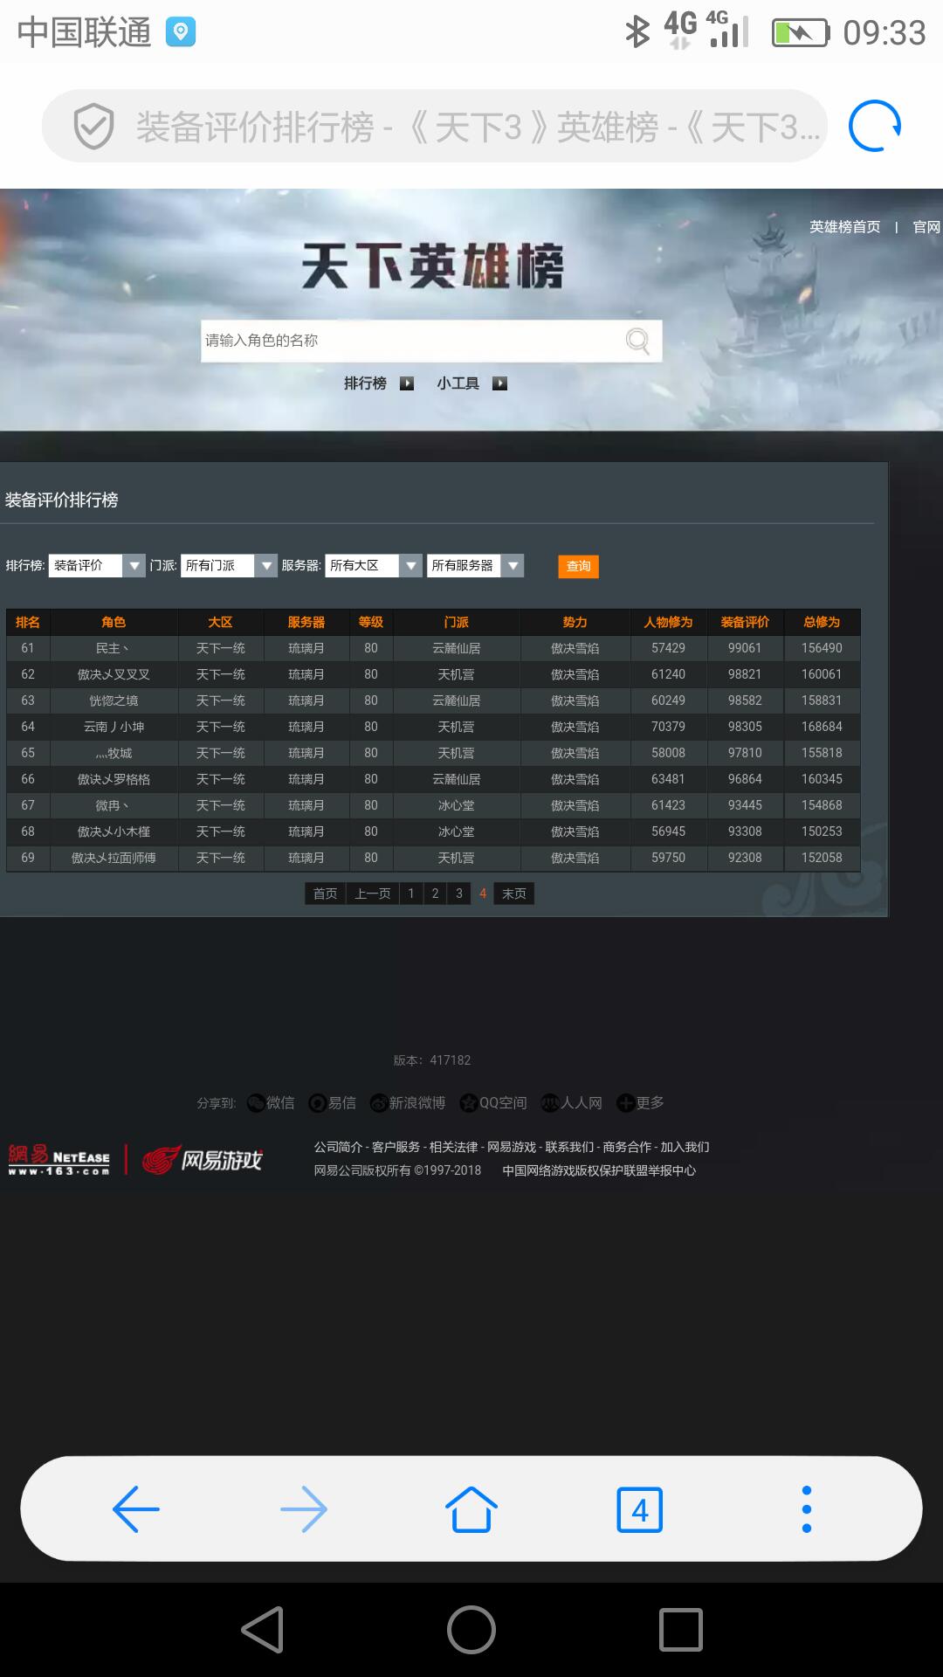
Task: Click the 排名 column header
Action: coord(28,622)
